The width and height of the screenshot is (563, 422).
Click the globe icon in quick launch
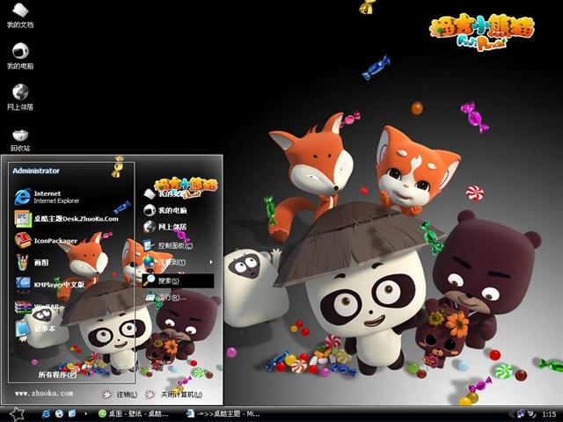click(59, 414)
